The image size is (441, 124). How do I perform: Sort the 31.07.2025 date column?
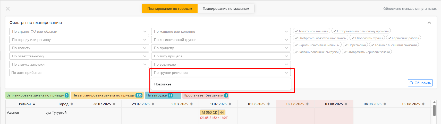(x=230, y=104)
